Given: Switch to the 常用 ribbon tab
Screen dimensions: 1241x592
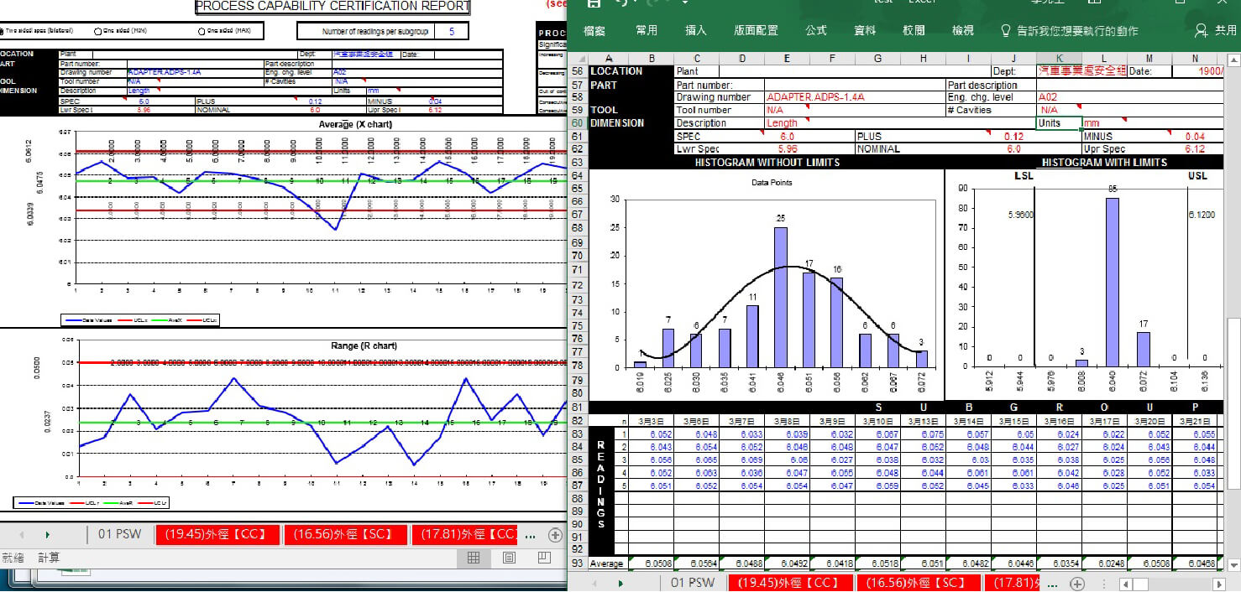Looking at the screenshot, I should tap(647, 30).
